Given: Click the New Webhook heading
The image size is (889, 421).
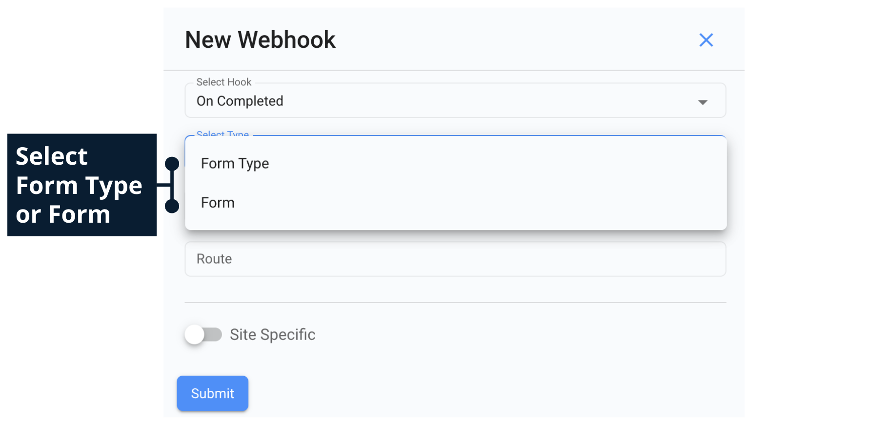Looking at the screenshot, I should point(260,40).
